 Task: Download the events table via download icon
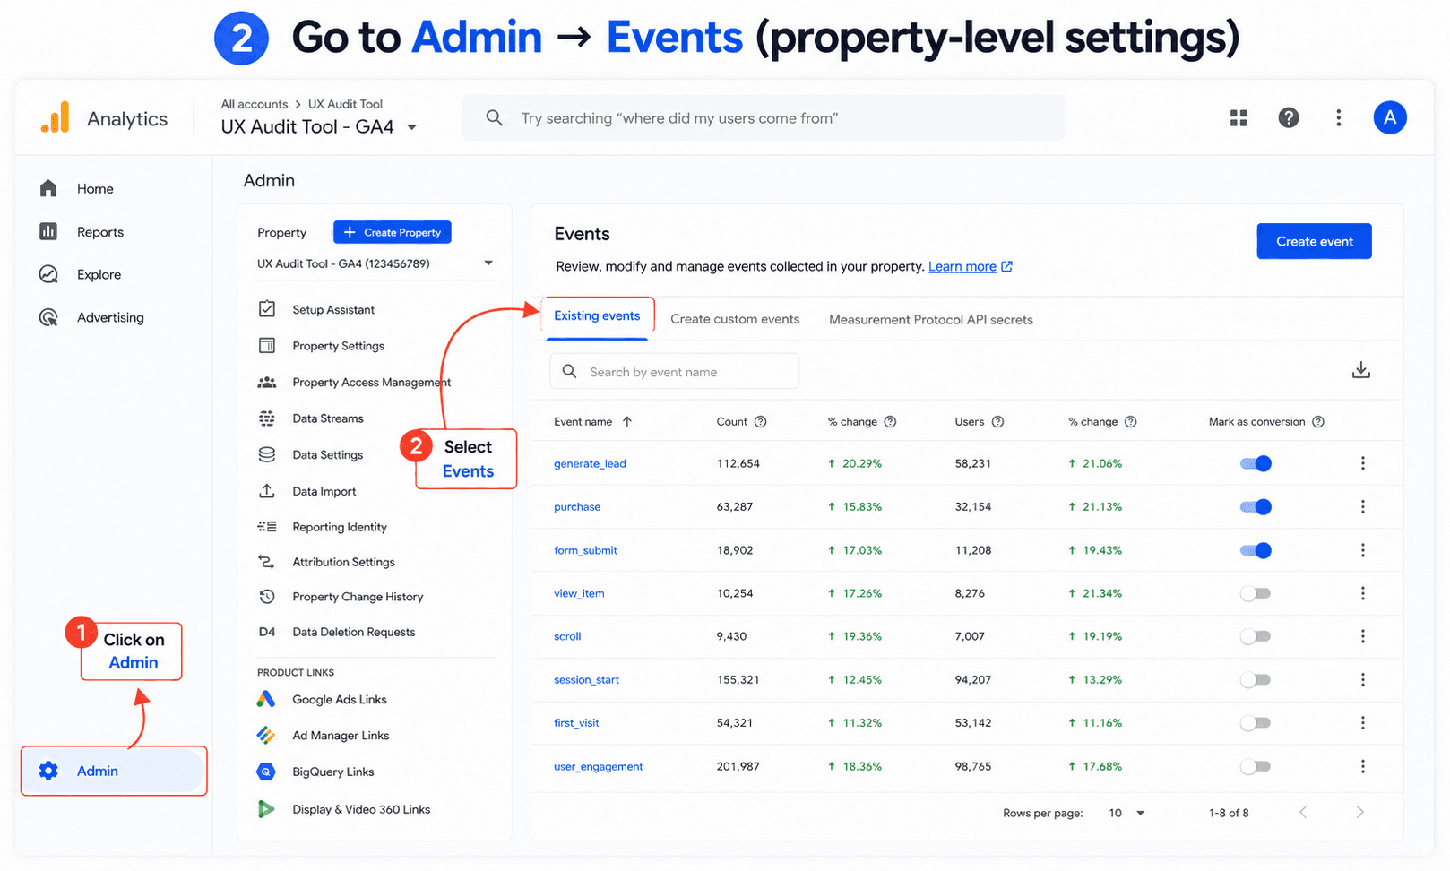[x=1360, y=370]
